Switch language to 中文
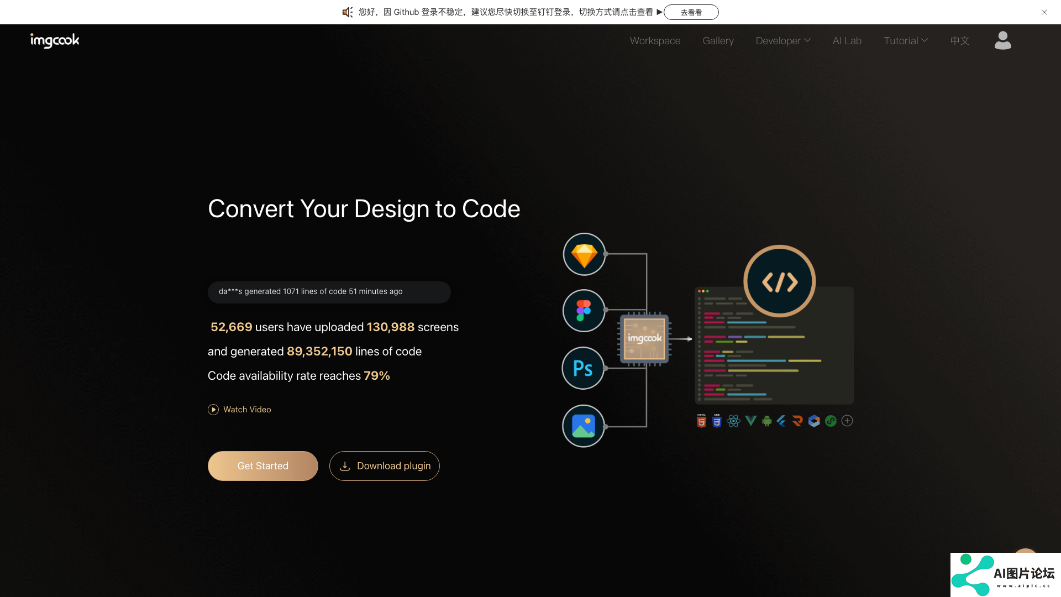The image size is (1061, 597). point(959,41)
